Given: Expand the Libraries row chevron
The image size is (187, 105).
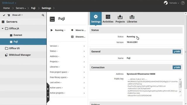Looking at the screenshot, I should click(x=84, y=67).
